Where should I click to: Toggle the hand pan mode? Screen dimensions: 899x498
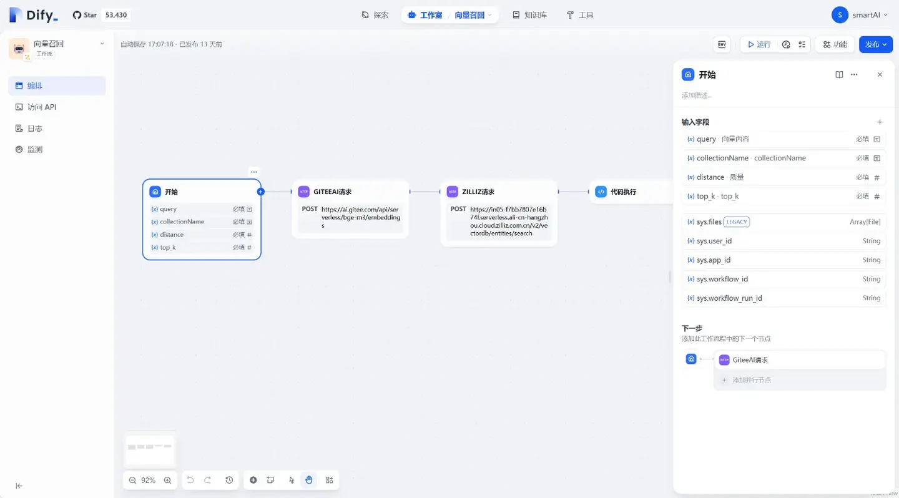click(x=308, y=480)
